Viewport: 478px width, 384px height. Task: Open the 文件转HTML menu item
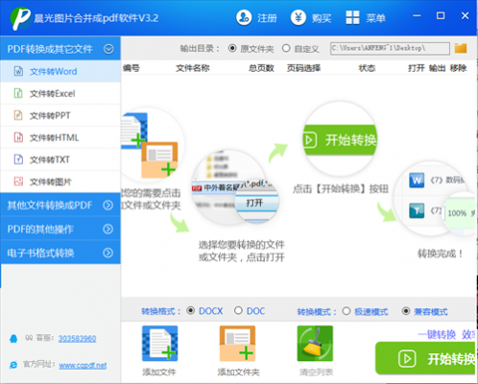click(x=60, y=137)
